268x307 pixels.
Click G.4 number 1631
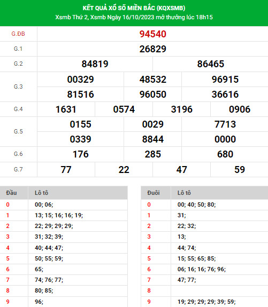[66, 109]
